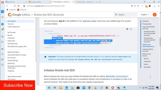This screenshot has height=90, width=161.
Task: Show hidden system tray icons
Action: (140, 88)
